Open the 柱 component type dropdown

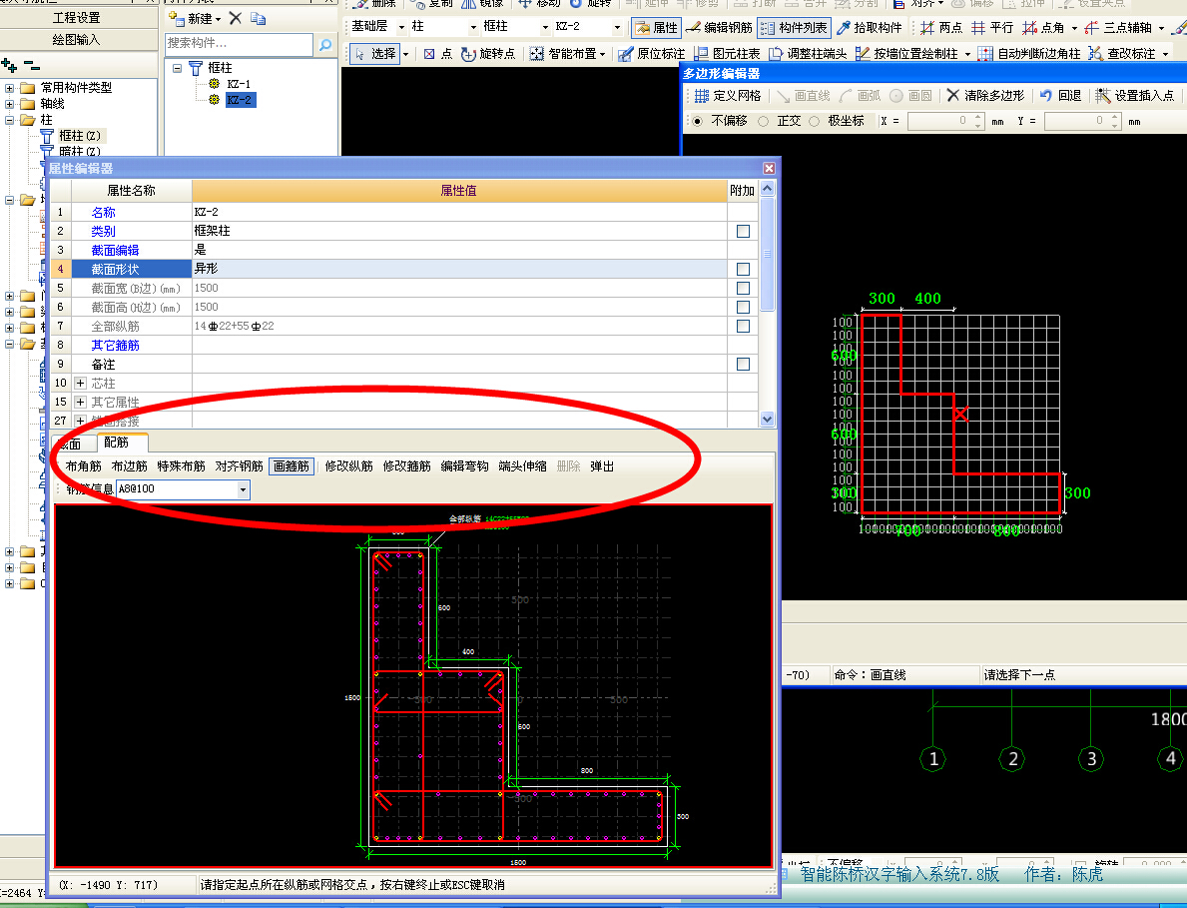pos(474,27)
